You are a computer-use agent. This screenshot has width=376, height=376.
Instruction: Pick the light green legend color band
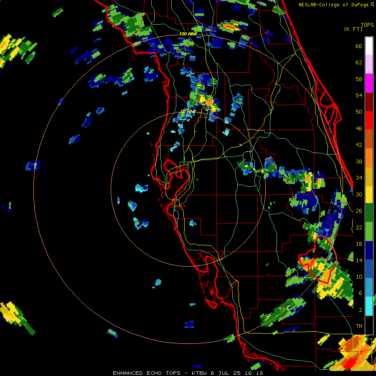point(369,231)
